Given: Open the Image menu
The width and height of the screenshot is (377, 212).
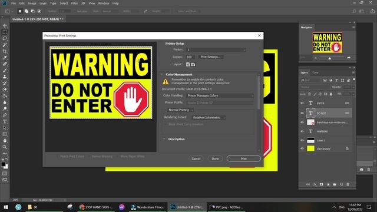Looking at the screenshot, I should 32,4.
